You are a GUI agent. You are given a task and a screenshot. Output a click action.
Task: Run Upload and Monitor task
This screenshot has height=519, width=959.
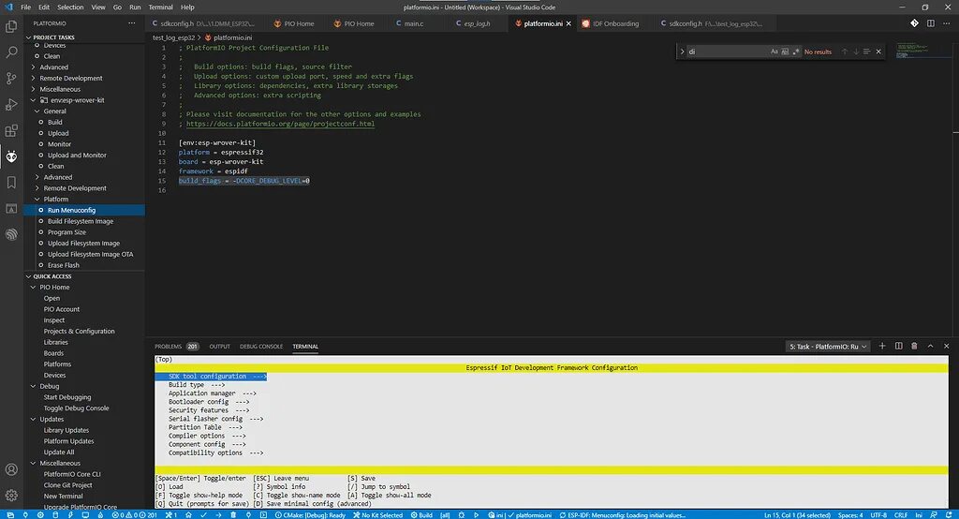pyautogui.click(x=77, y=155)
